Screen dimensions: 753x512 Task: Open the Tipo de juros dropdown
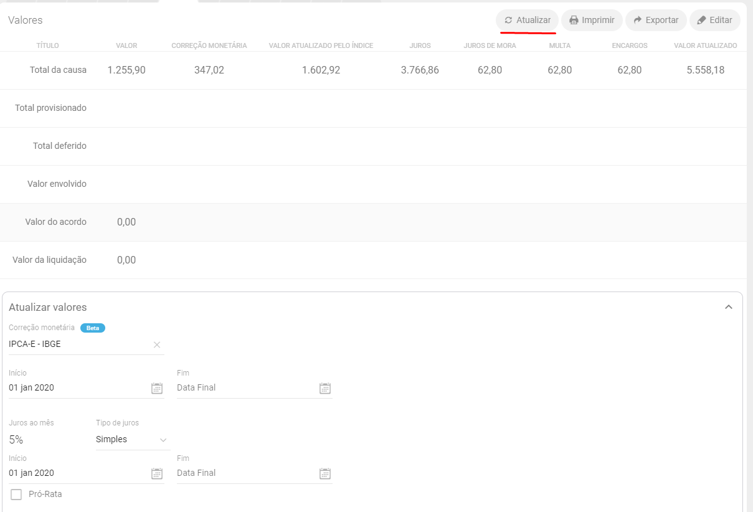coord(132,440)
